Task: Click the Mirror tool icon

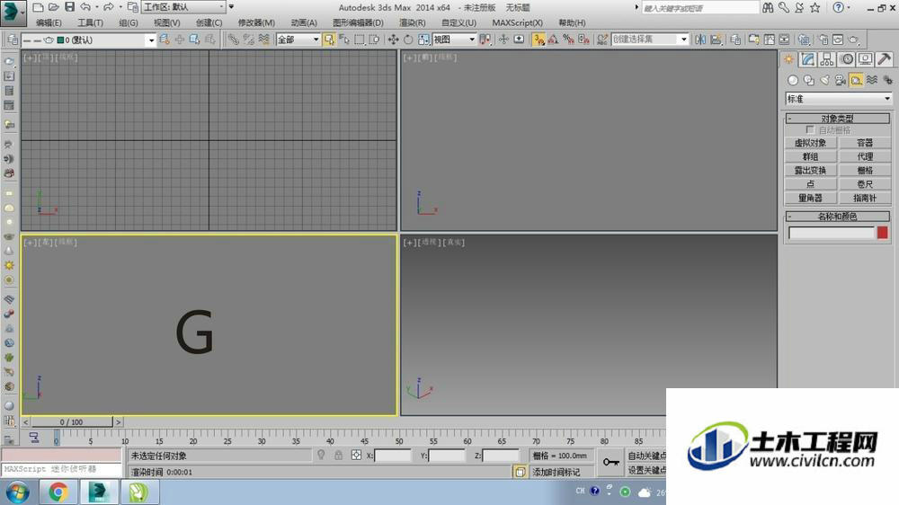Action: point(700,40)
